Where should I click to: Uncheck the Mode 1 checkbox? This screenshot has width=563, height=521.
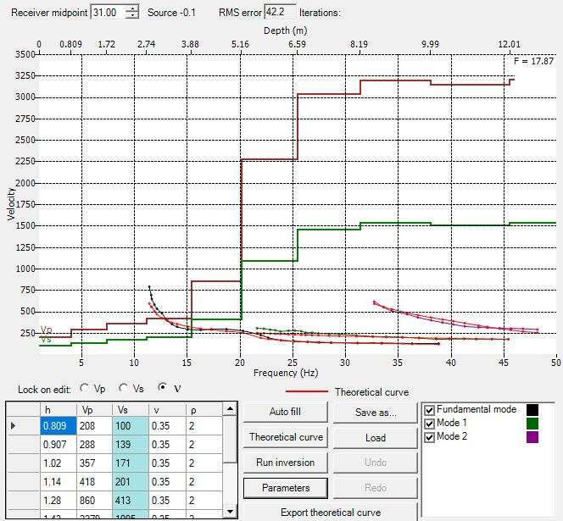pyautogui.click(x=430, y=424)
